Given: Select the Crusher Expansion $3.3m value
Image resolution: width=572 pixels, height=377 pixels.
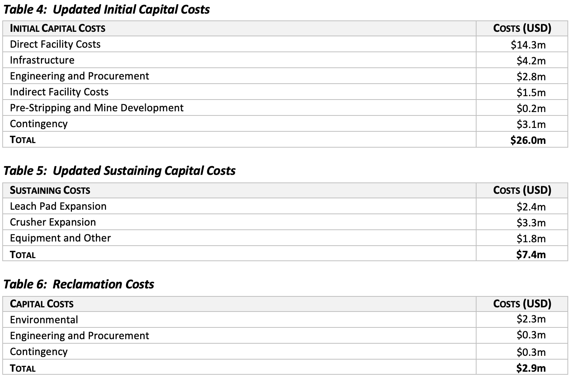Looking at the screenshot, I should pos(531,223).
